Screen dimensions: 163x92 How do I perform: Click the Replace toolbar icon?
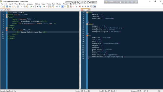[40, 6]
